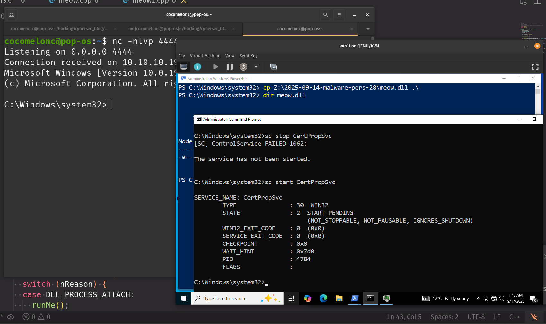Switch to mc [cocomelonc@pop-os] terminal tab
The width and height of the screenshot is (546, 324).
(178, 29)
